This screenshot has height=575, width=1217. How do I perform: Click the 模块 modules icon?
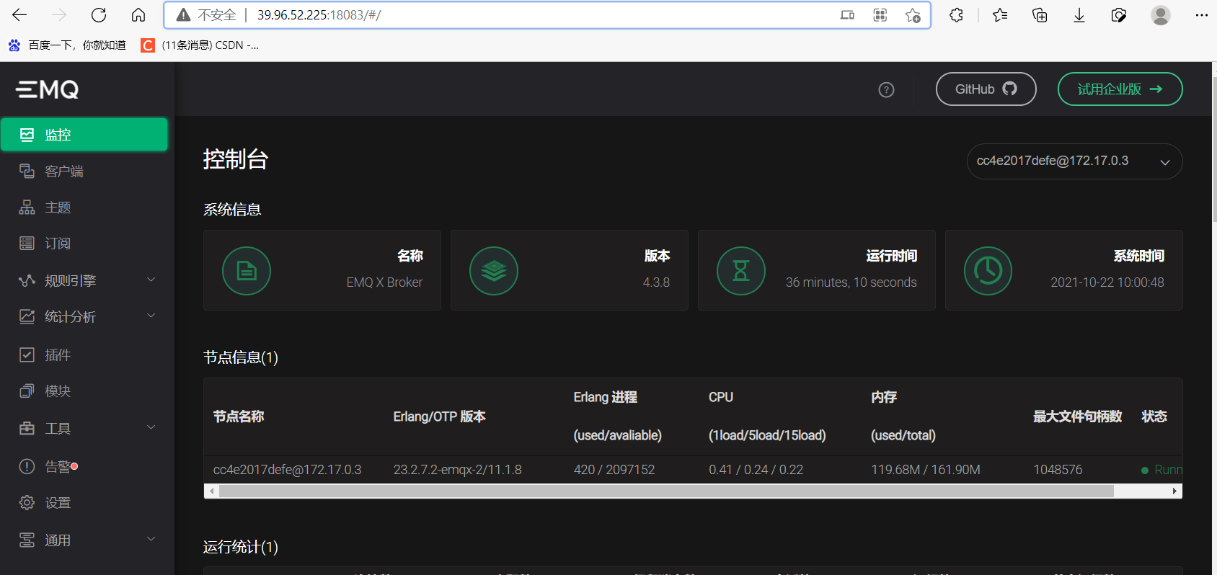27,391
